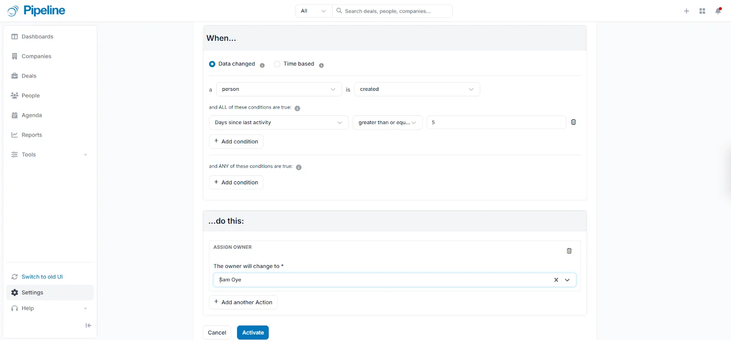Add condition under ALL conditions
The width and height of the screenshot is (731, 340).
point(236,141)
